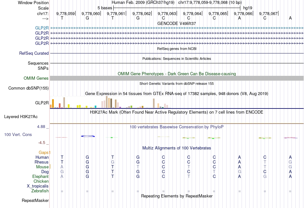
Task: Click Repeating Elements by RepeatMasker title
Action: coord(177,196)
